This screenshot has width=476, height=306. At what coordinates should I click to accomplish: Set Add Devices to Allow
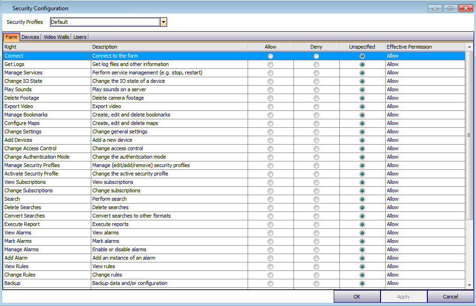click(271, 140)
